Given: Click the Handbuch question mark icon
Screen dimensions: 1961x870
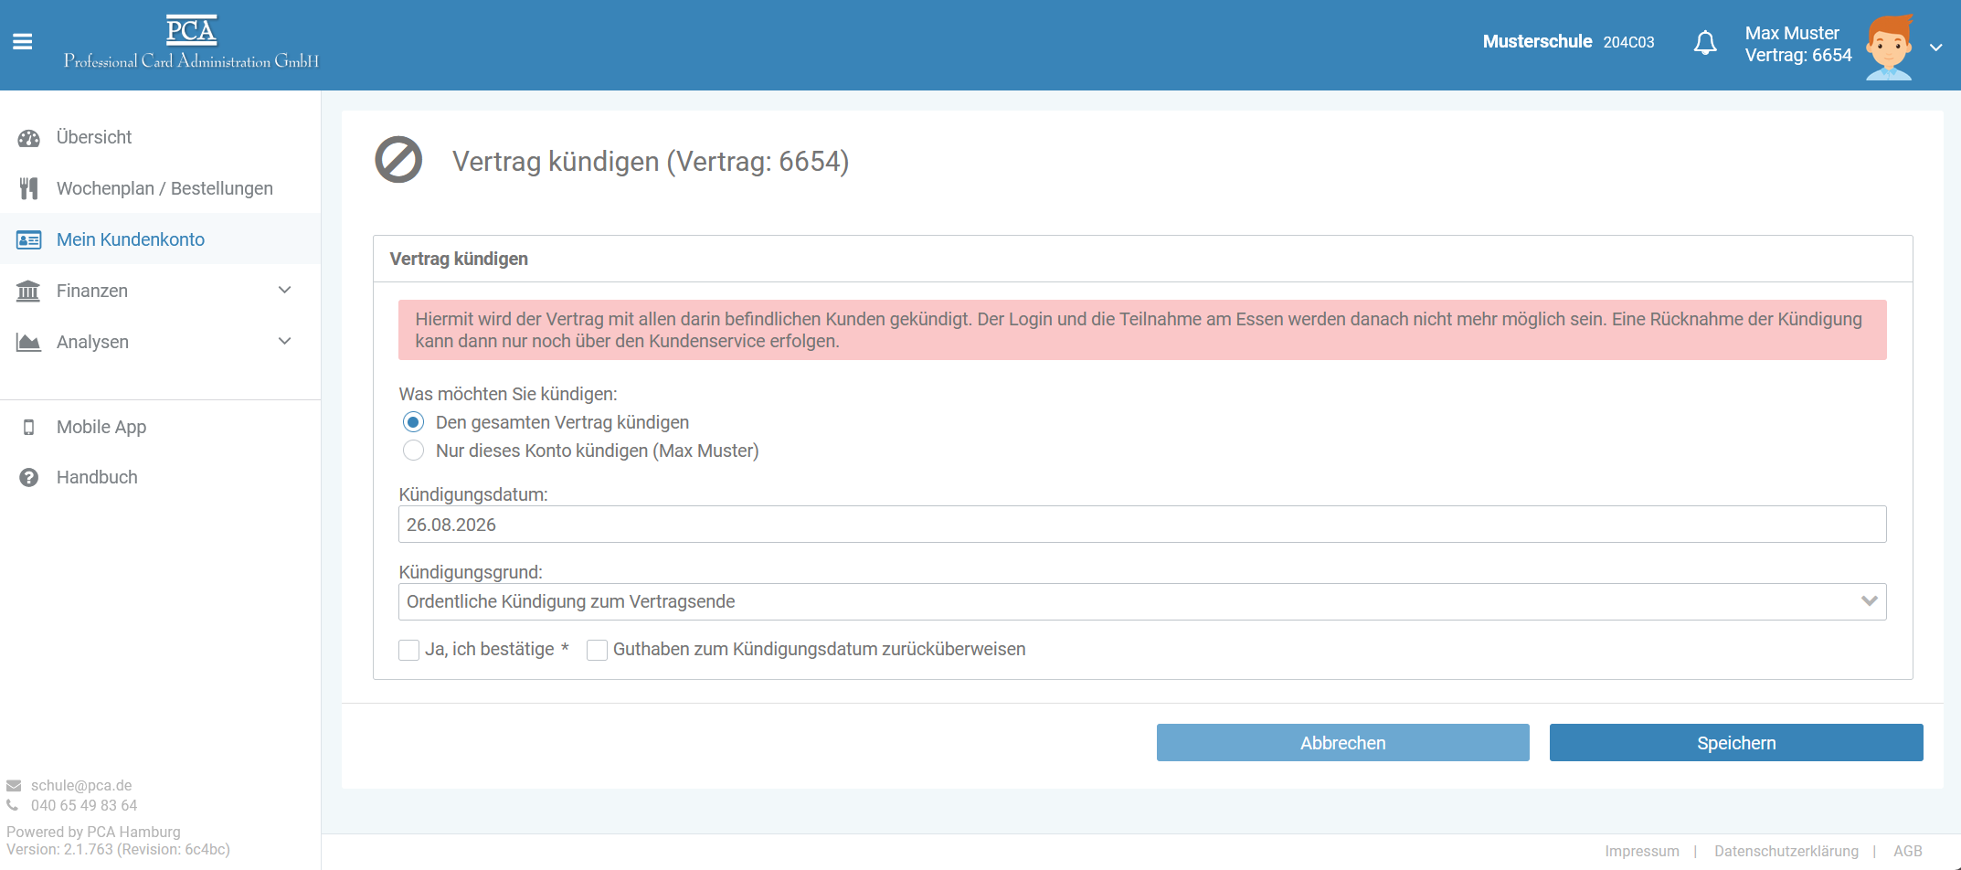Looking at the screenshot, I should (x=29, y=477).
